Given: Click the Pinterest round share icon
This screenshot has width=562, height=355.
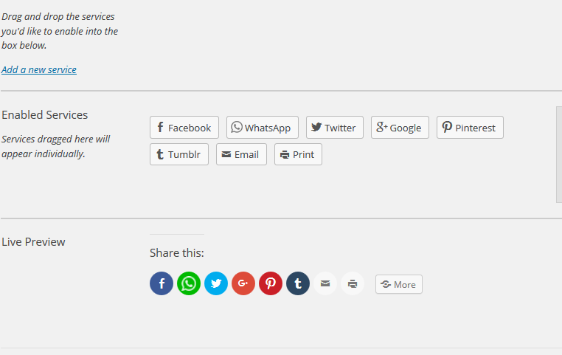Looking at the screenshot, I should (x=271, y=283).
